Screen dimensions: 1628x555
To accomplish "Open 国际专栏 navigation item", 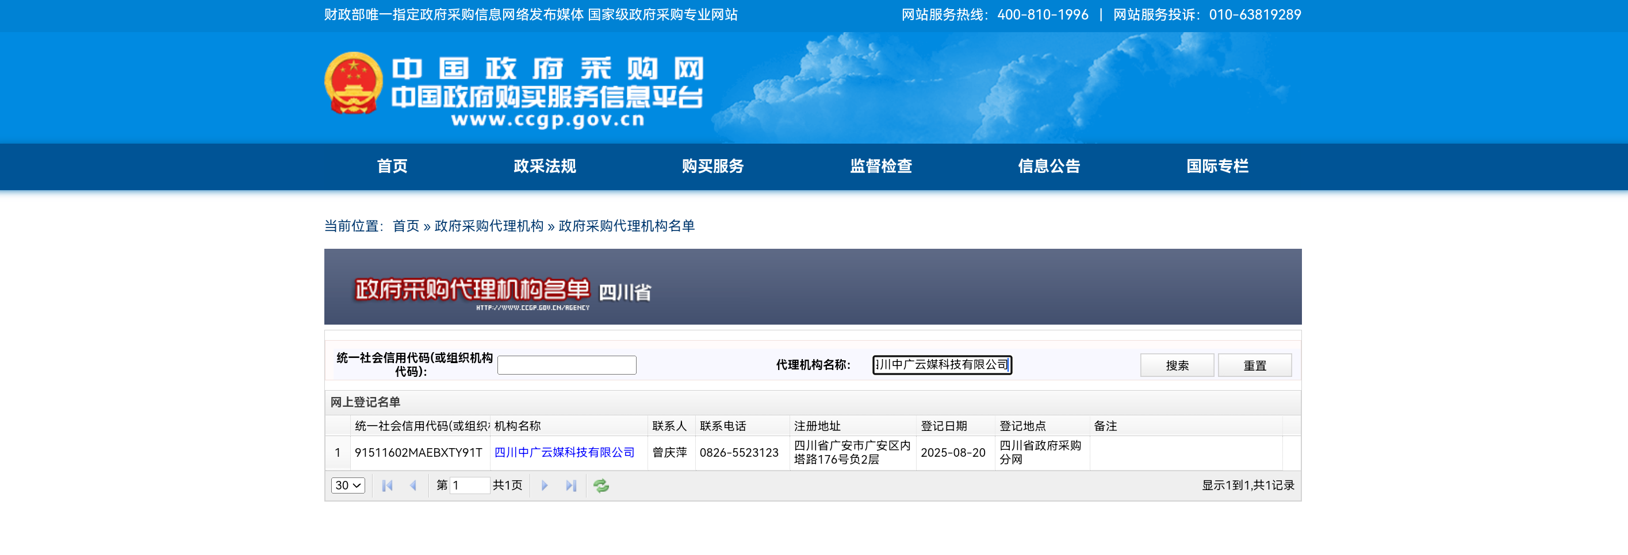I will coord(1217,166).
